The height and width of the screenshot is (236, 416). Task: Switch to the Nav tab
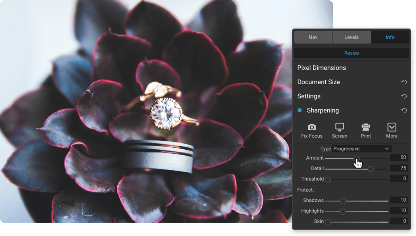313,37
